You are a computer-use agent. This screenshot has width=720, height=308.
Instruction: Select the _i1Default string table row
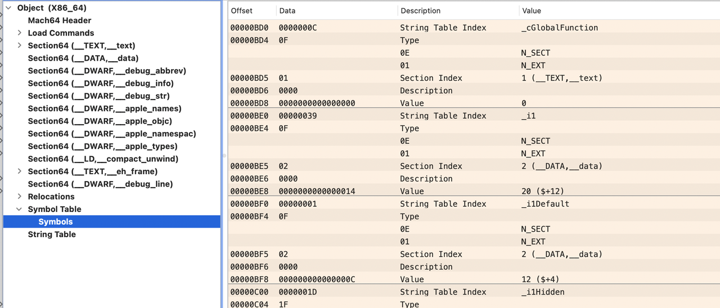coord(545,204)
